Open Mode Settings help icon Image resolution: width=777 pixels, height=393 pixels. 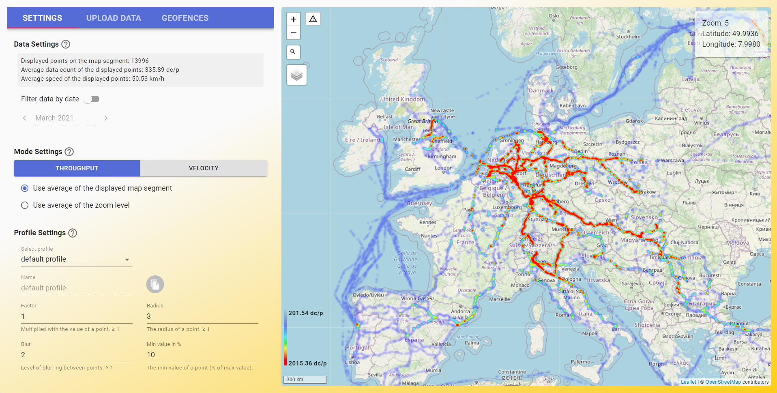[x=69, y=152]
